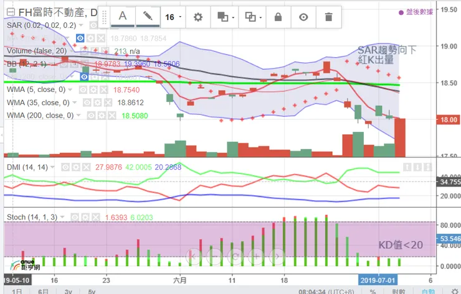Select 1日 time range
Image resolution: width=461 pixels, height=294 pixels.
click(x=17, y=291)
